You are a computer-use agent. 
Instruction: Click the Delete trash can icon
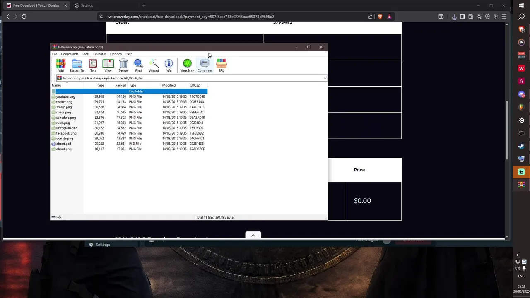123,65
